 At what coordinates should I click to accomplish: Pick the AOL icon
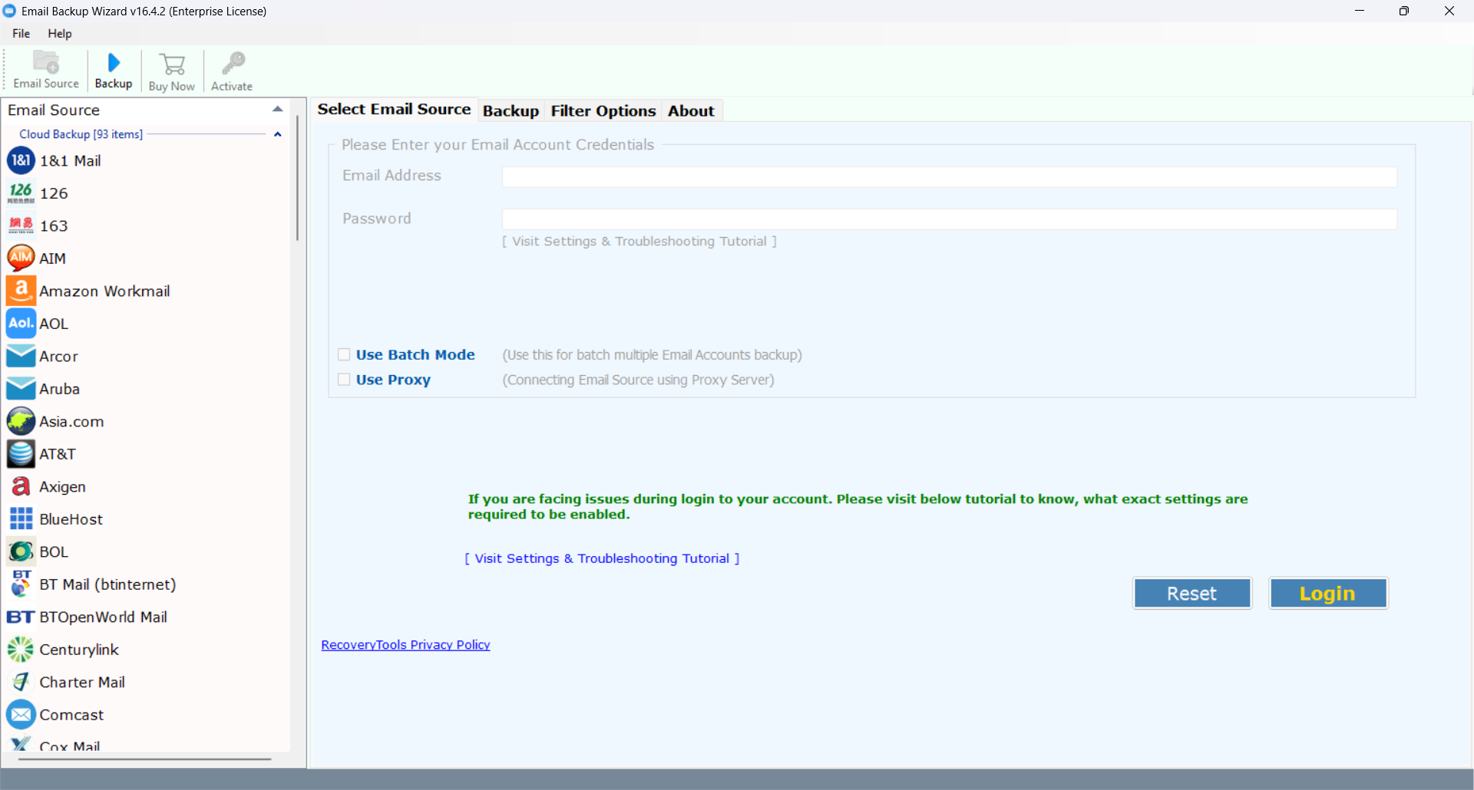[x=21, y=323]
